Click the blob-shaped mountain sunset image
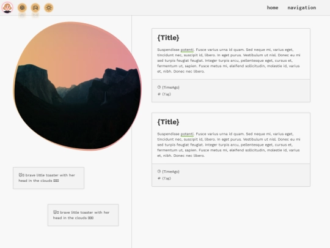This screenshot has width=330, height=248. pos(77,86)
